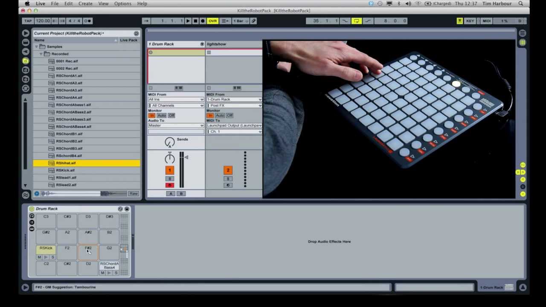
Task: Open the Current Project bookmark dropdown
Action: coord(69,33)
